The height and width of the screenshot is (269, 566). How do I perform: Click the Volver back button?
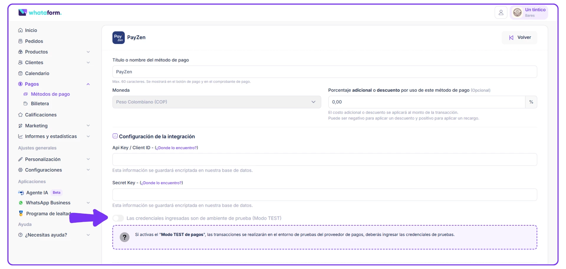519,37
